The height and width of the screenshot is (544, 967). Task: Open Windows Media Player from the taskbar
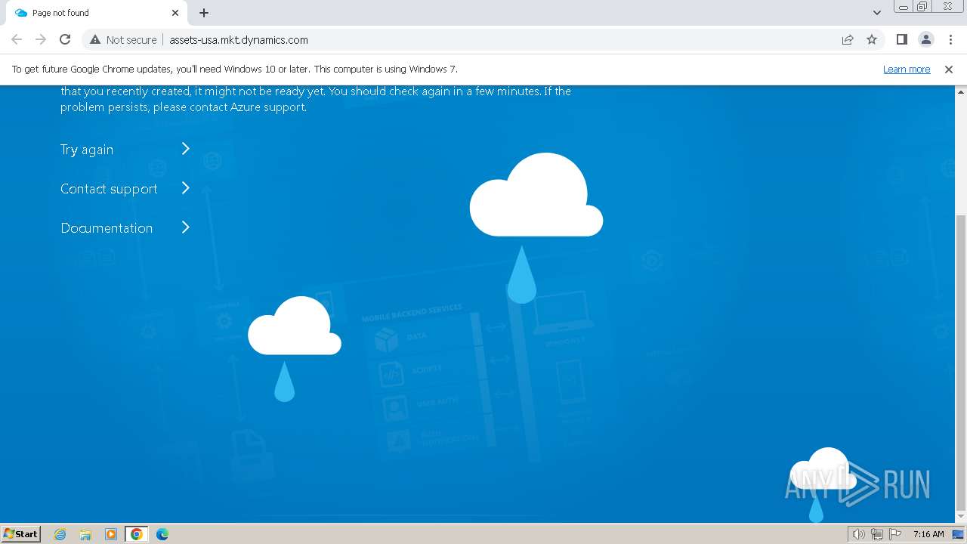click(111, 534)
